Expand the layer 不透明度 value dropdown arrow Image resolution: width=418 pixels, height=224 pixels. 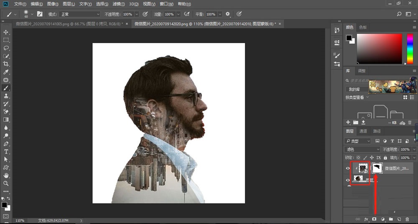414,149
